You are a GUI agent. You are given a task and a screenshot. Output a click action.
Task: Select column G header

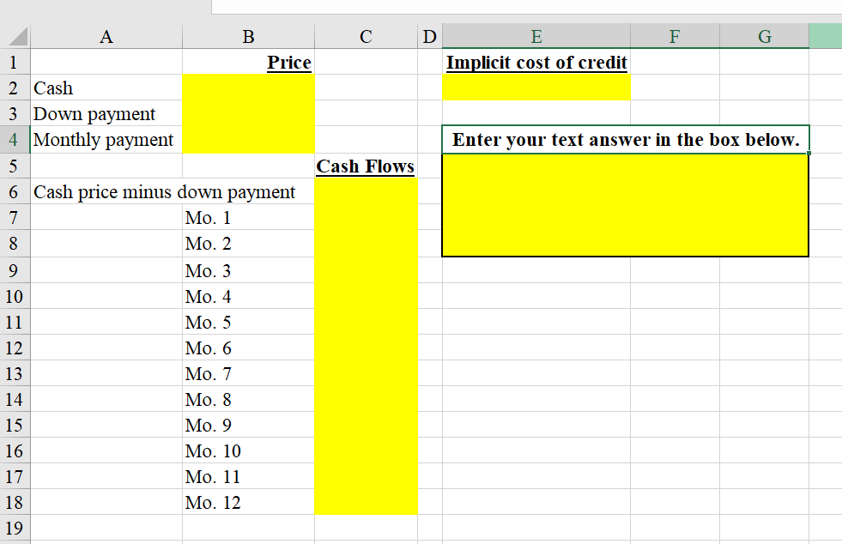click(763, 36)
